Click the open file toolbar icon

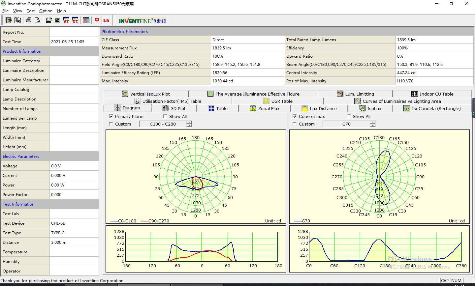click(9, 20)
